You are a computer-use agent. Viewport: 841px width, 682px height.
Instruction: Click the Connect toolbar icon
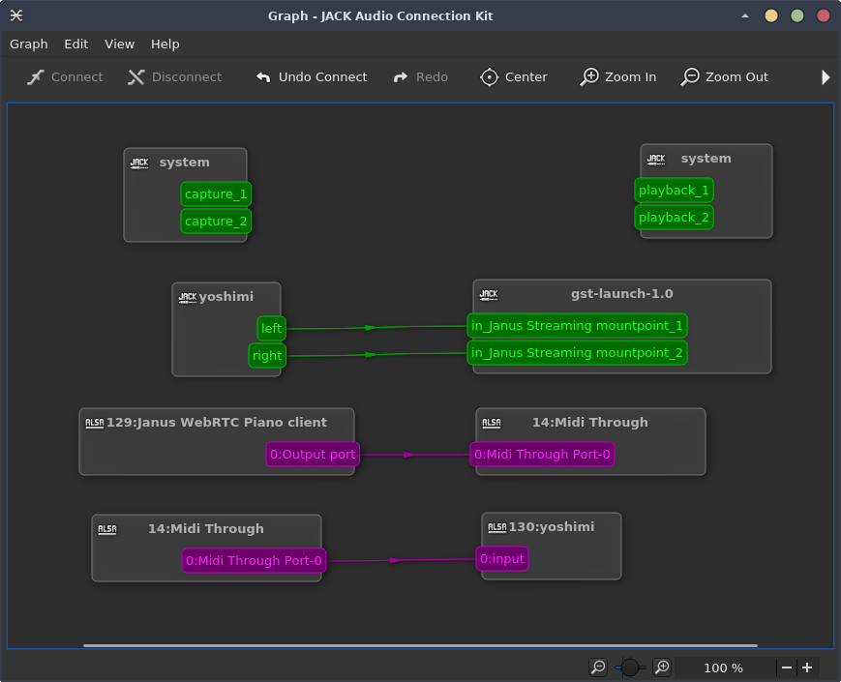[x=36, y=77]
